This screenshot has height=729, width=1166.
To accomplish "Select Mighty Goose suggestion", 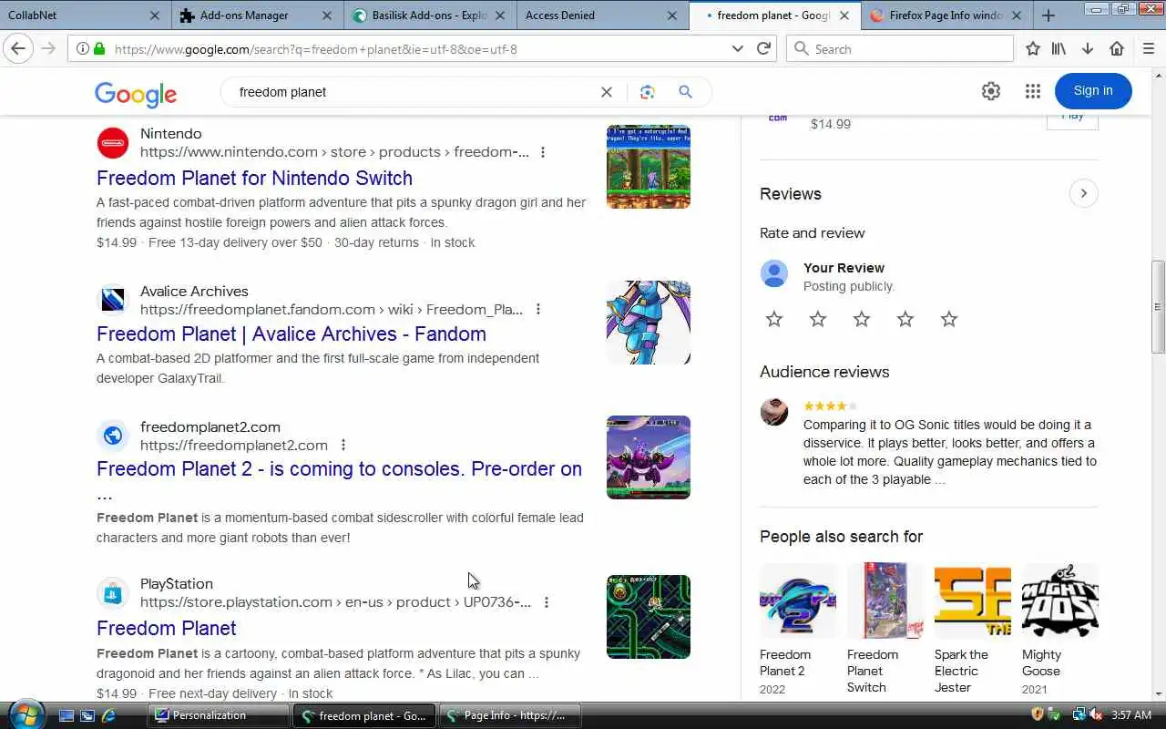I will click(x=1060, y=629).
